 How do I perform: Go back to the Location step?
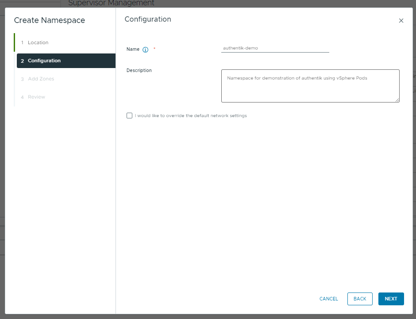(36, 42)
